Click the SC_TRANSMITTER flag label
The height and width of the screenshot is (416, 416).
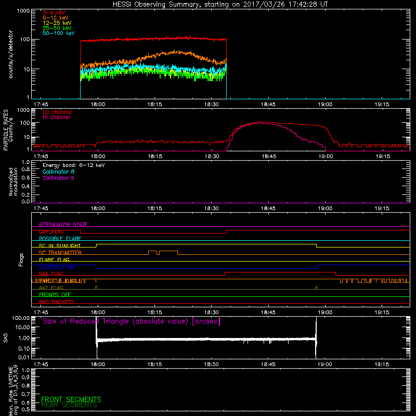point(60,253)
